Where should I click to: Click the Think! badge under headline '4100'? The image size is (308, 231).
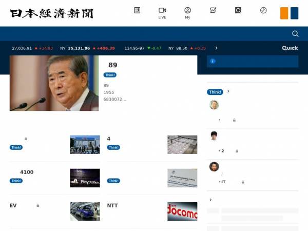click(x=16, y=181)
